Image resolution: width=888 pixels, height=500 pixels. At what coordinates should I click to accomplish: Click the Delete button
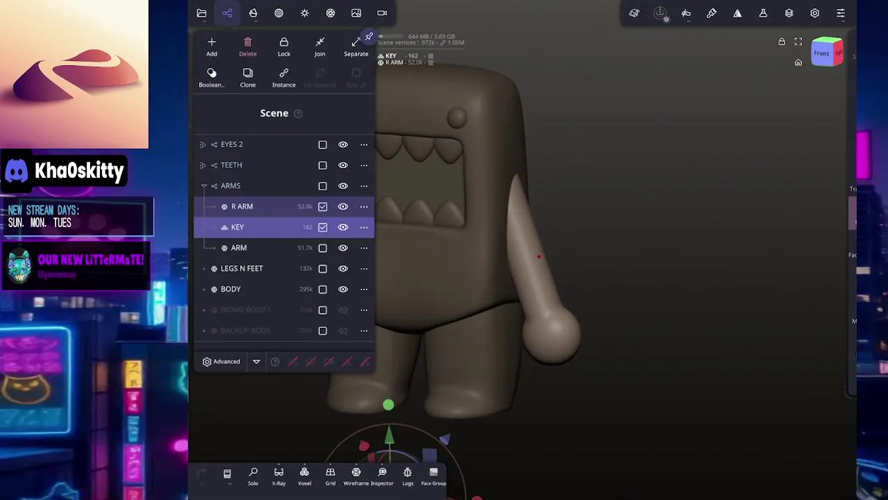click(x=248, y=47)
